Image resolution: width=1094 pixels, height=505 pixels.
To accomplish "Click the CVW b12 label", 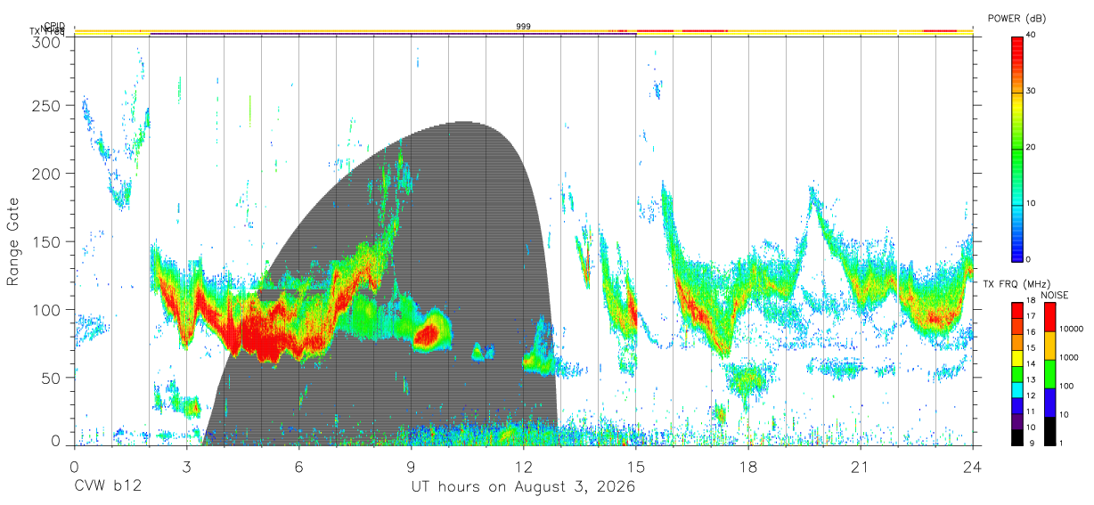I will pos(108,487).
